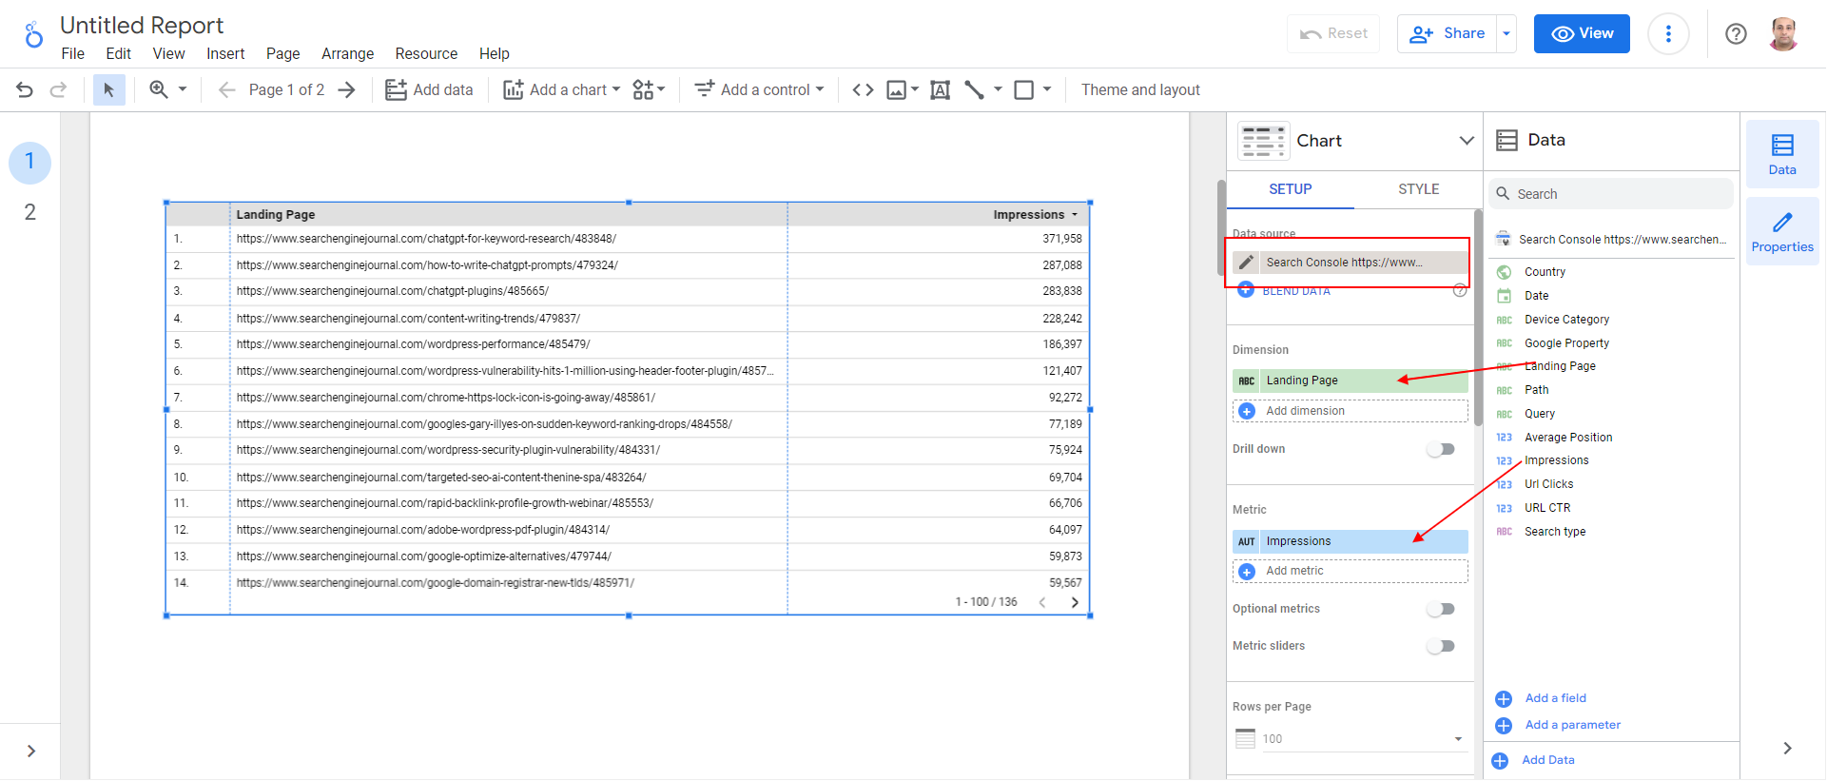Open the Properties panel pencil icon
This screenshot has height=781, width=1827.
[1782, 232]
